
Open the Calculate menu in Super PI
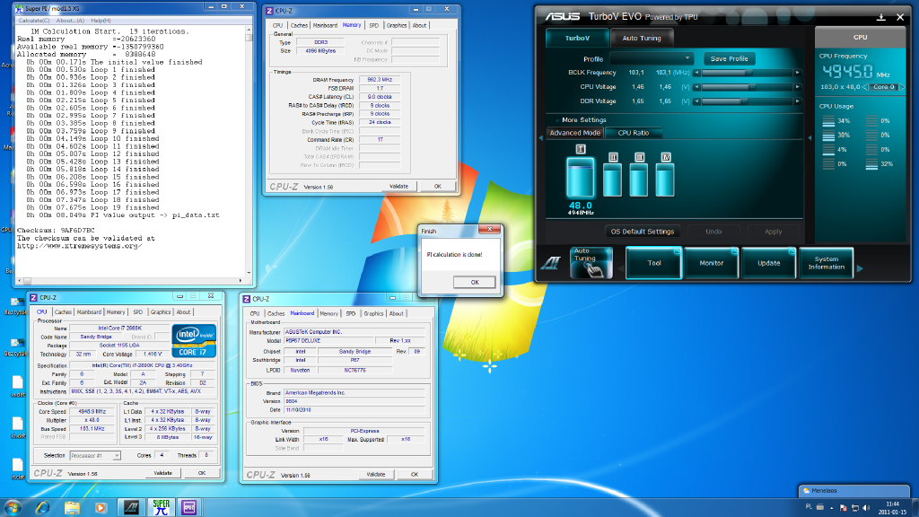pyautogui.click(x=33, y=21)
